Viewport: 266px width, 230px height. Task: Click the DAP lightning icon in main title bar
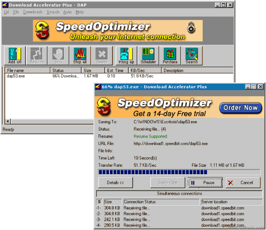tap(5, 5)
